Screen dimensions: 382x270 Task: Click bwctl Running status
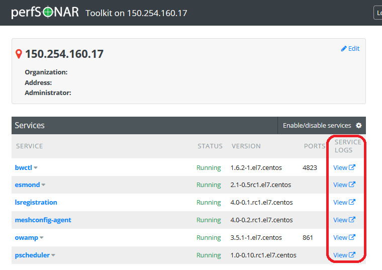click(x=209, y=167)
